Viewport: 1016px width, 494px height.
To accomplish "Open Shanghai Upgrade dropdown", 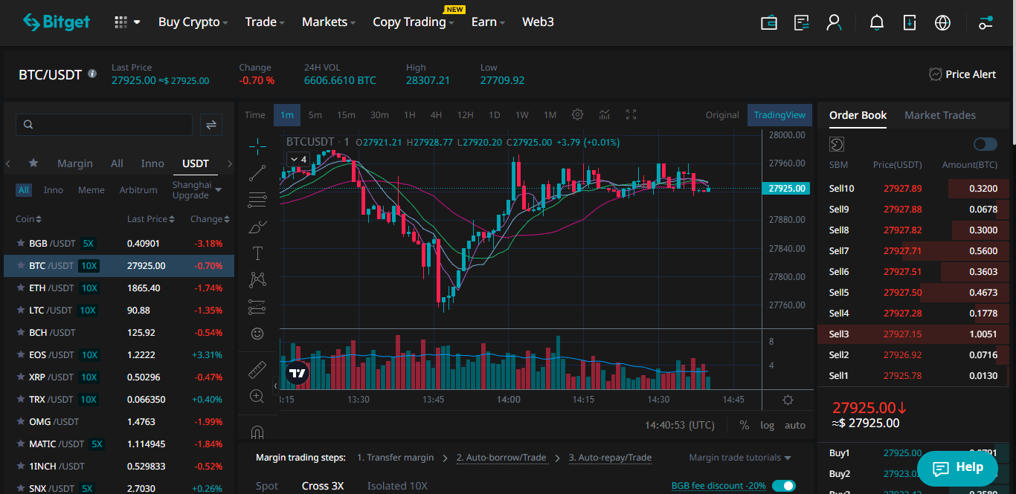I will (x=197, y=190).
